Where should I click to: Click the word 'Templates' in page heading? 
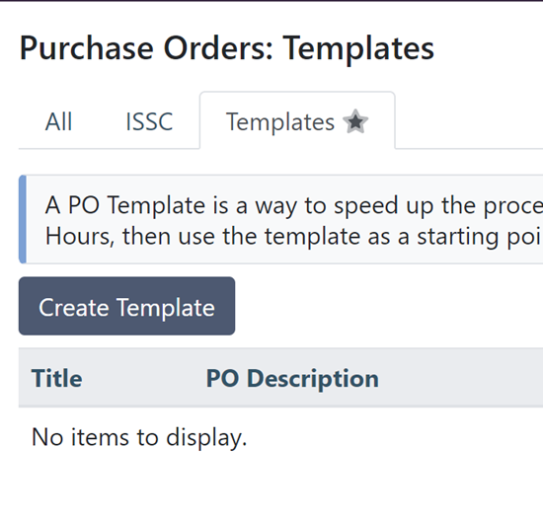point(358,49)
